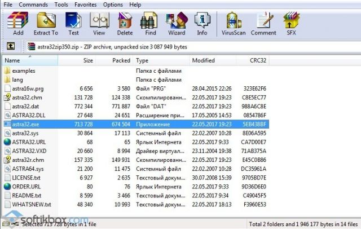Click type text Файл "PRG"
Screen dimensions: 361x229
151,89
